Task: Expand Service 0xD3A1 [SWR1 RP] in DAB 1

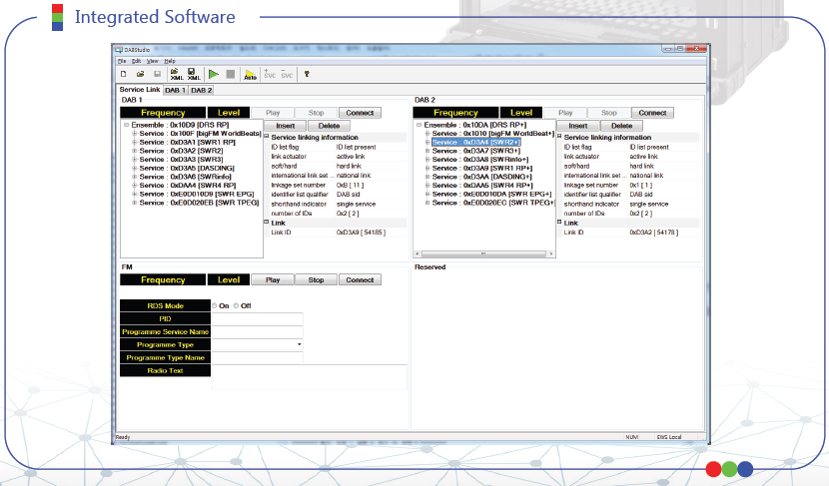Action: tap(134, 142)
